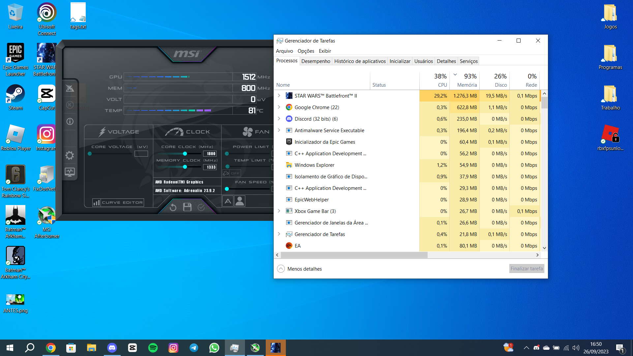Select the Roblox Player desktop icon

tap(15, 138)
